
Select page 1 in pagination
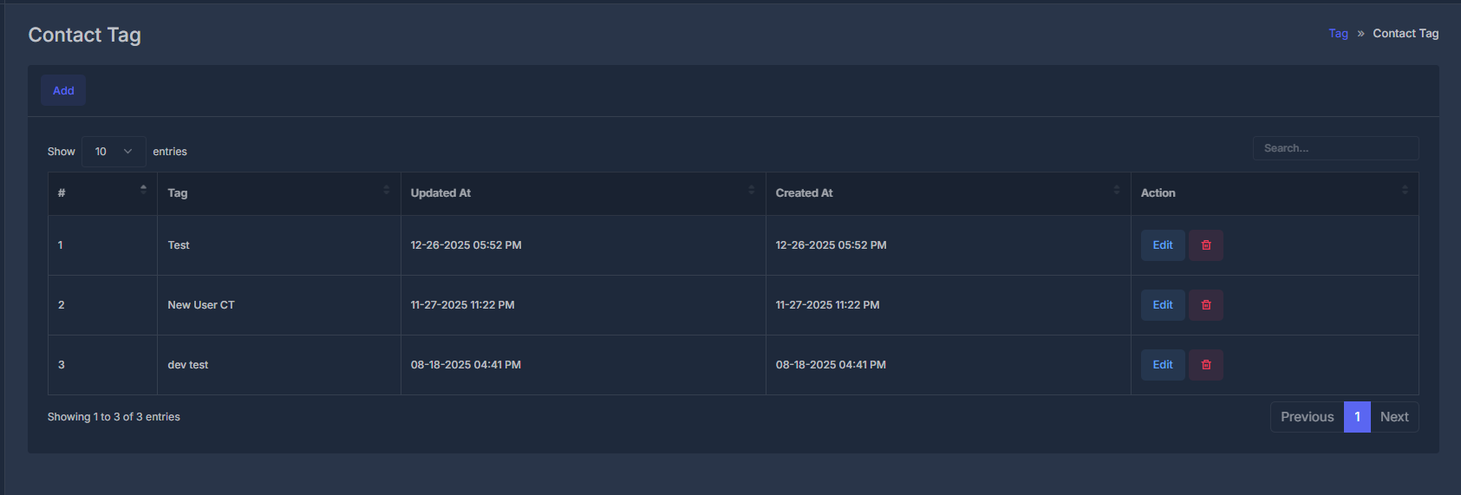pyautogui.click(x=1357, y=417)
